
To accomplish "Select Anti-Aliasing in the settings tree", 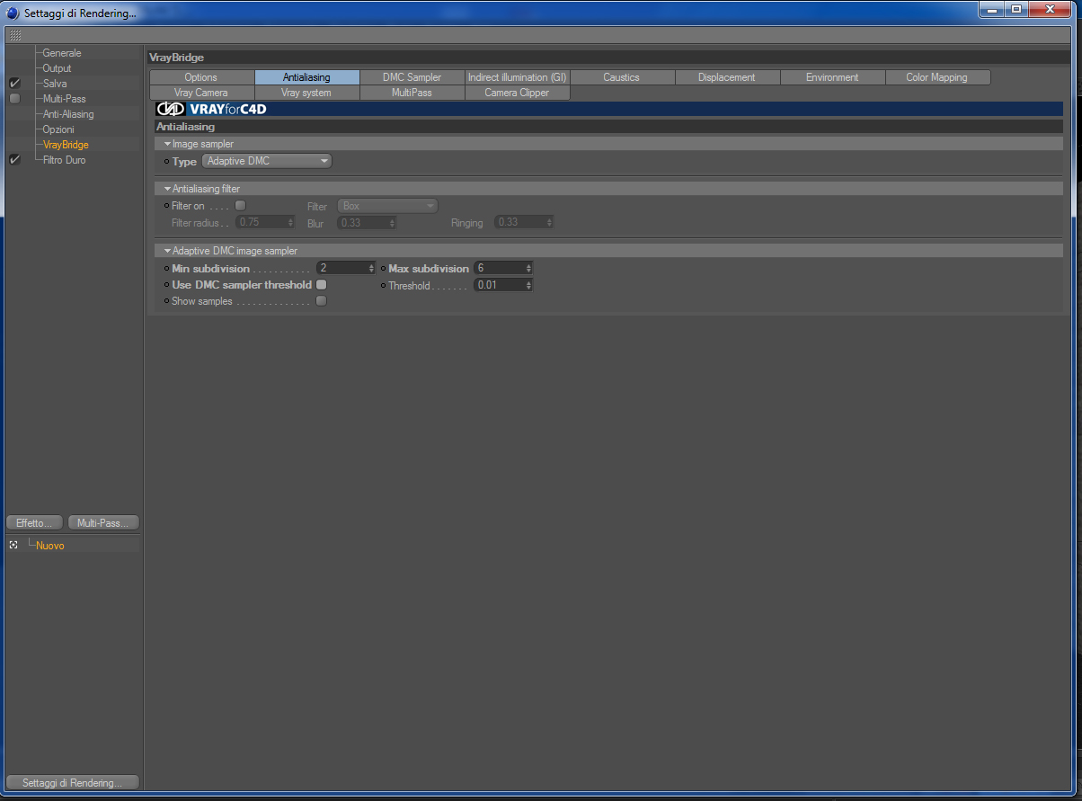I will pos(68,114).
